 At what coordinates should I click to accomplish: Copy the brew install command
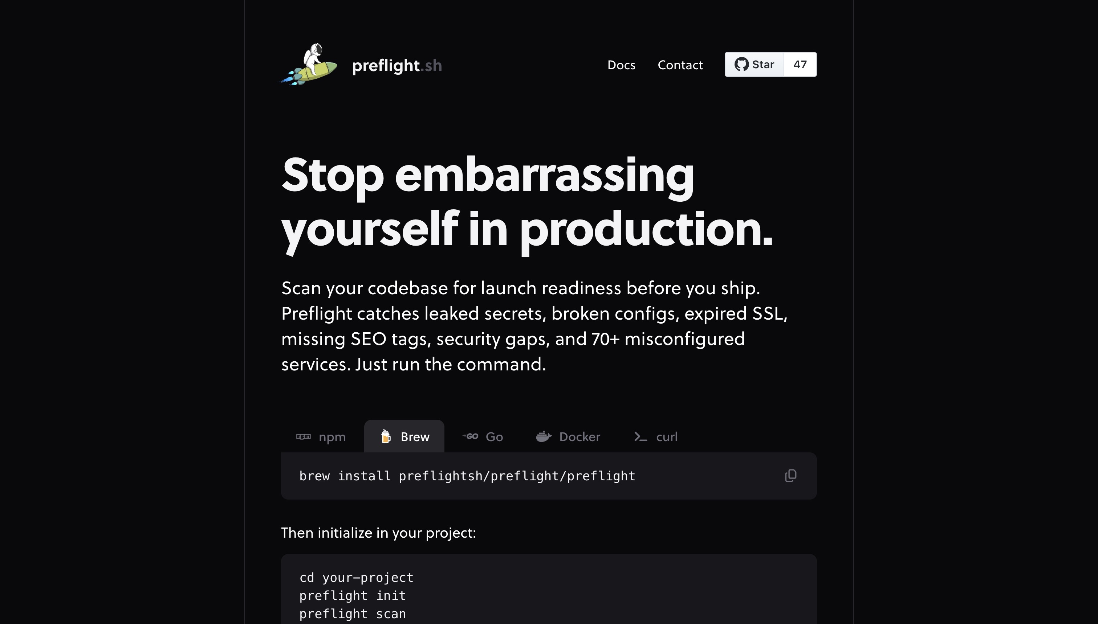(790, 476)
